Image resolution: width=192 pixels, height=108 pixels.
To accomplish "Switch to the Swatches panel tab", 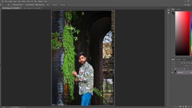I will [178, 9].
